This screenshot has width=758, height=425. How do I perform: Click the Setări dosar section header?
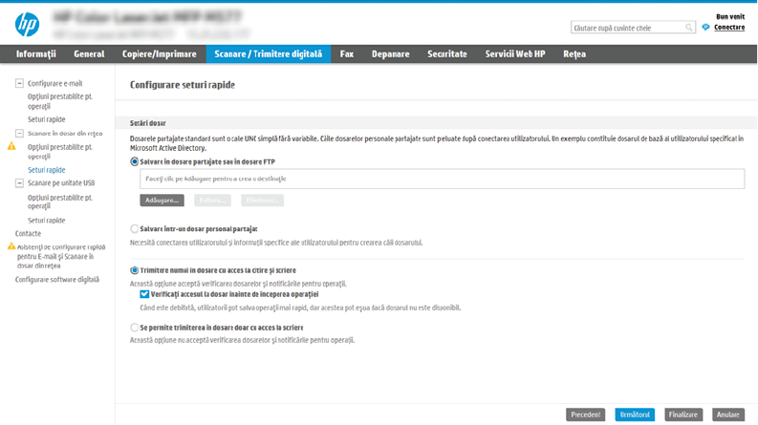[148, 123]
